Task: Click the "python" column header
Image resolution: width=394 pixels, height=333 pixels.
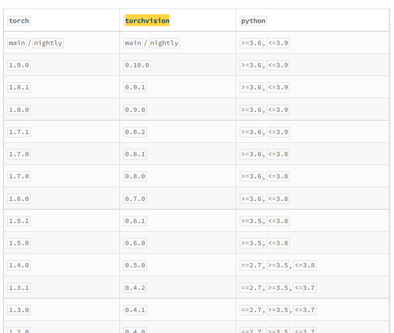Action: [253, 21]
